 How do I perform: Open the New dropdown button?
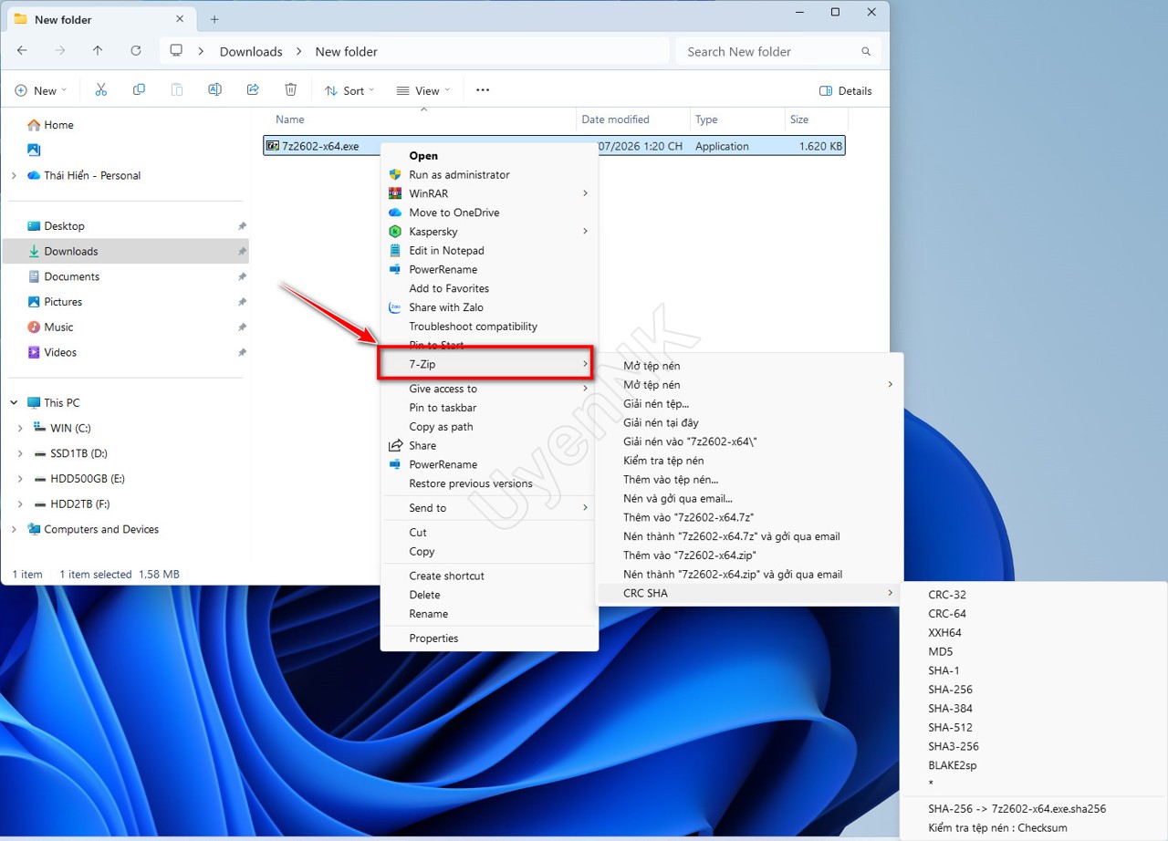[x=41, y=89]
